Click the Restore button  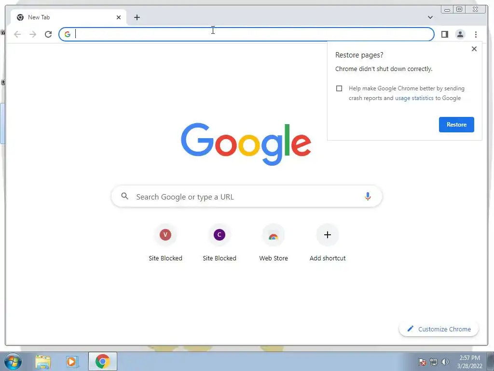click(456, 125)
